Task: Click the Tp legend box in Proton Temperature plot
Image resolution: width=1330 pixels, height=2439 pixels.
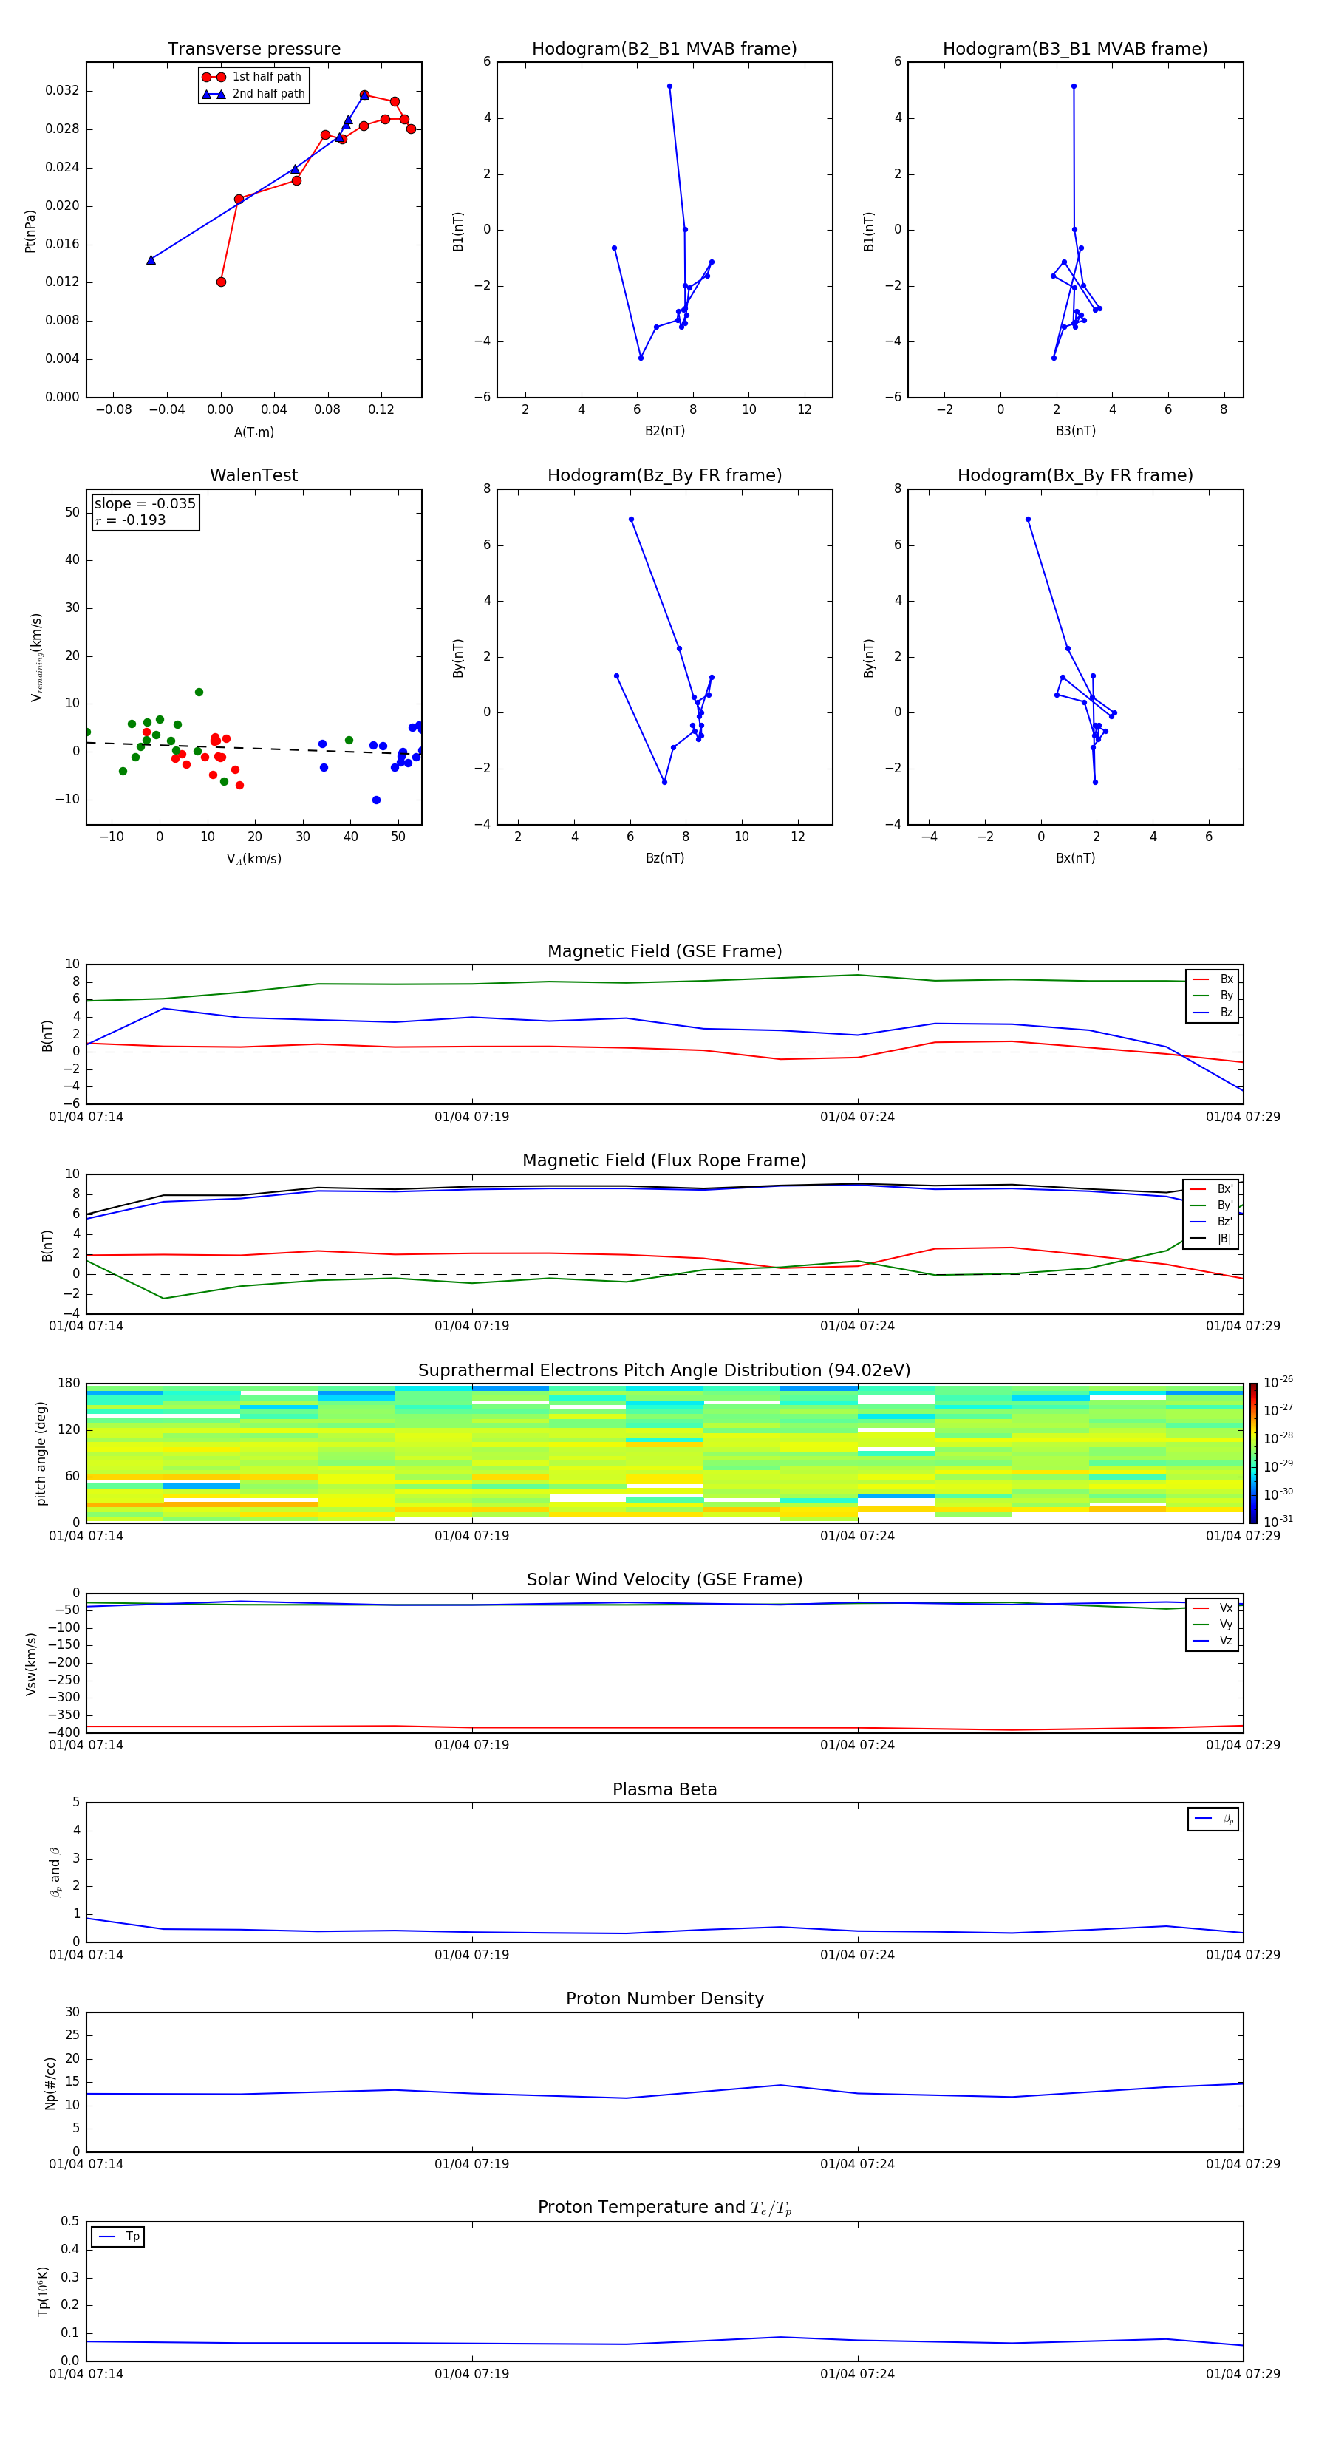Action: pos(118,2236)
